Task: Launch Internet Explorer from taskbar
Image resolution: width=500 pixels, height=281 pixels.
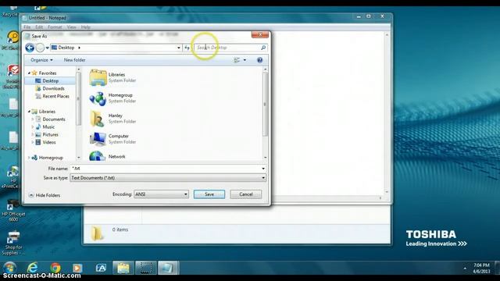Action: [x=32, y=268]
